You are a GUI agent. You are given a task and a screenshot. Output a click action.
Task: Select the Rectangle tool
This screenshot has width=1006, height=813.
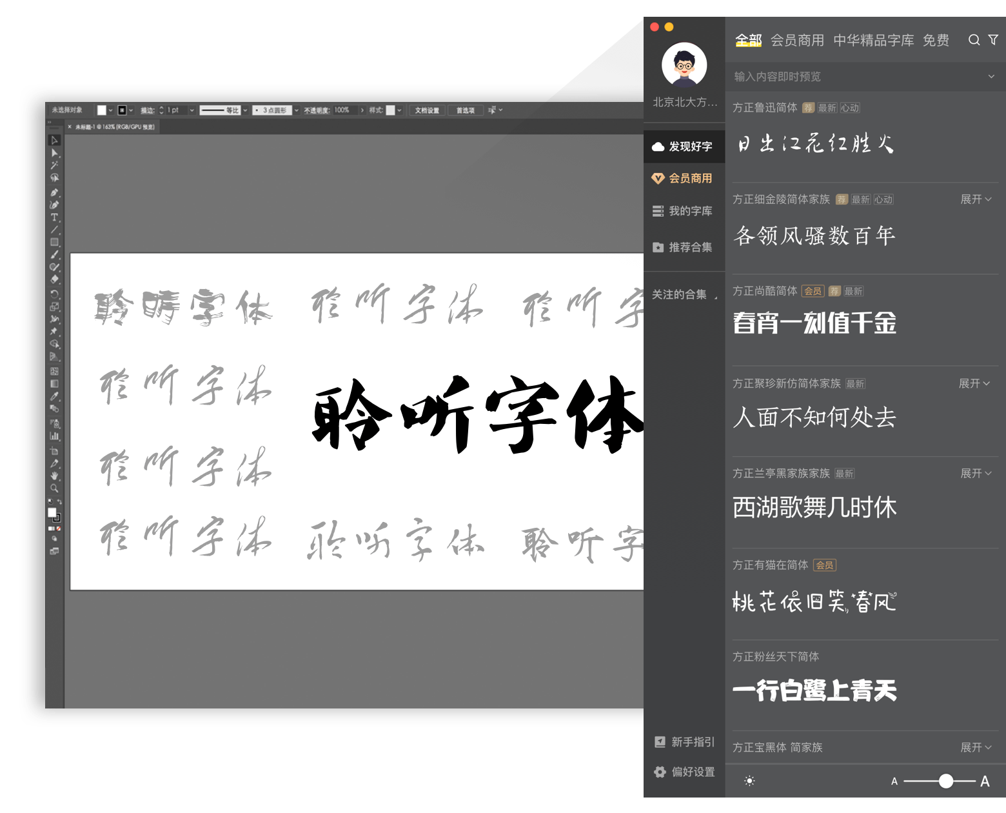coord(55,242)
